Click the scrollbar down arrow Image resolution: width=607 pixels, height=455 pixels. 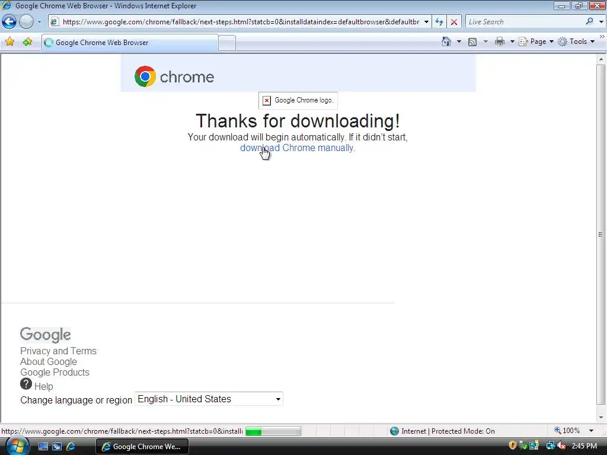(601, 418)
